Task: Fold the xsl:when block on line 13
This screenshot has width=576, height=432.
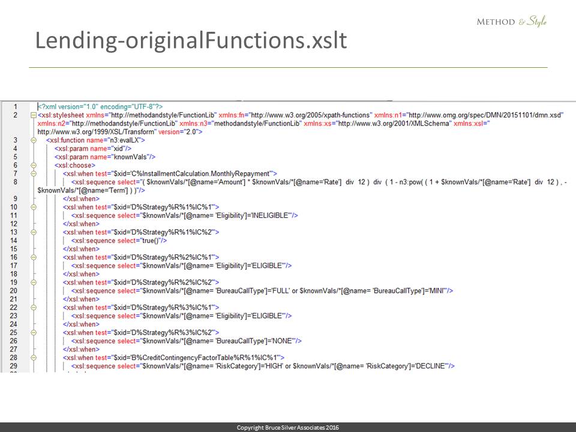Action: point(33,232)
